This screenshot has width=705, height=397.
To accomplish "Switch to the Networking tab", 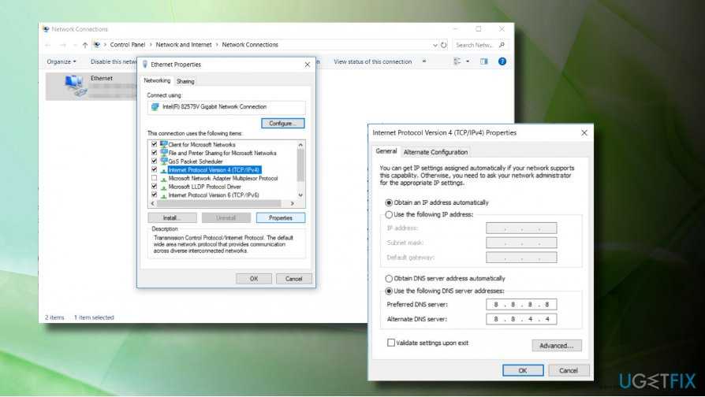I will click(x=157, y=81).
